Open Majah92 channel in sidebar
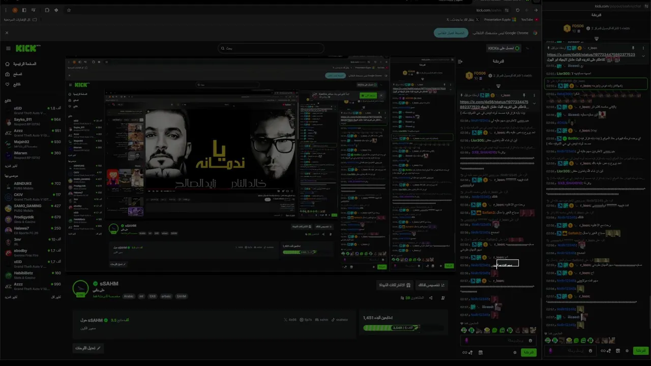Screen dimensions: 651x366 click(x=33, y=143)
